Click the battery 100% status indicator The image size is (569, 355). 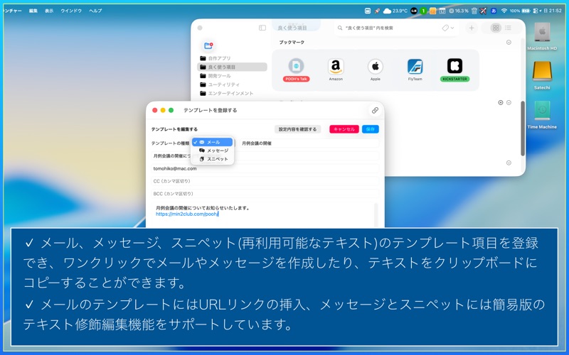[520, 11]
